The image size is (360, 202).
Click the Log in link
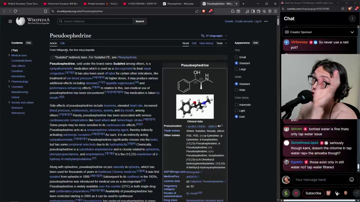tap(258, 21)
